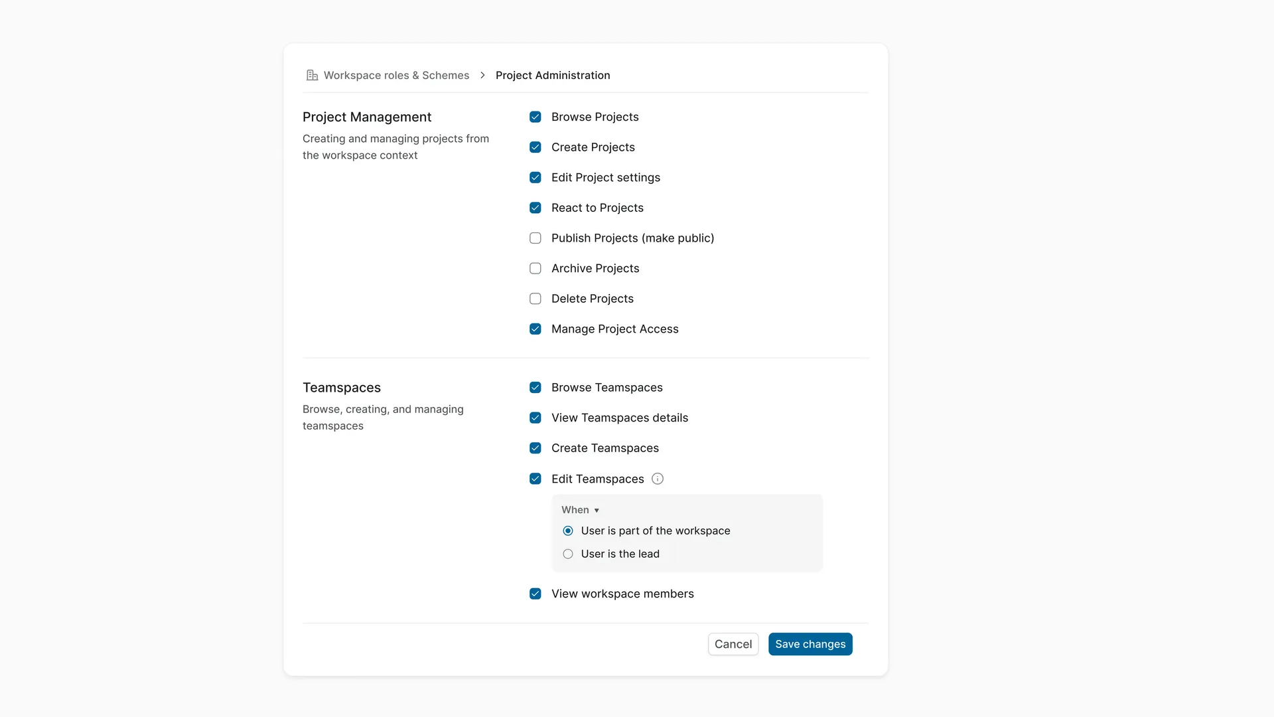Toggle View workspace members checkbox
Viewport: 1274px width, 717px height.
pos(535,594)
